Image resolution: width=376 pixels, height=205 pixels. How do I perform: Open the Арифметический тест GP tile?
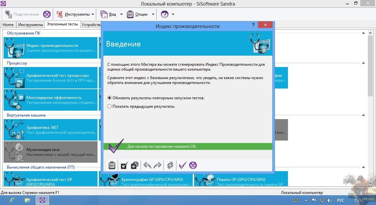(51, 179)
